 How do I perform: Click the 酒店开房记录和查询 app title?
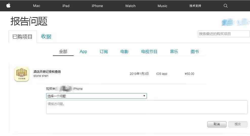tap(47, 72)
